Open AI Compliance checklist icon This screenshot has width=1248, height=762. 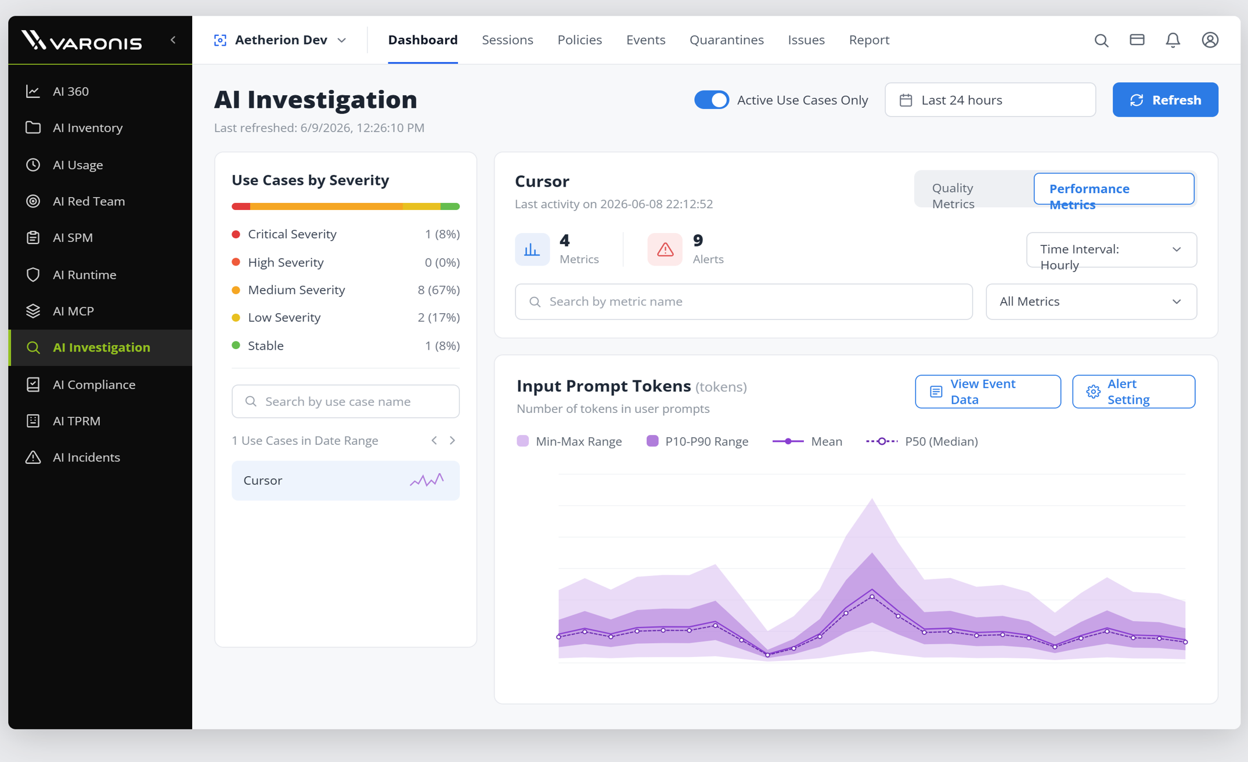click(x=33, y=384)
